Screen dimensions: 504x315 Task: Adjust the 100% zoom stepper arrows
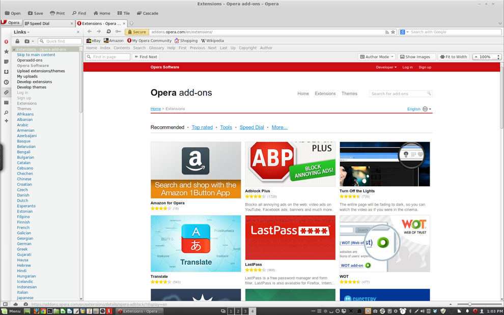click(x=498, y=57)
